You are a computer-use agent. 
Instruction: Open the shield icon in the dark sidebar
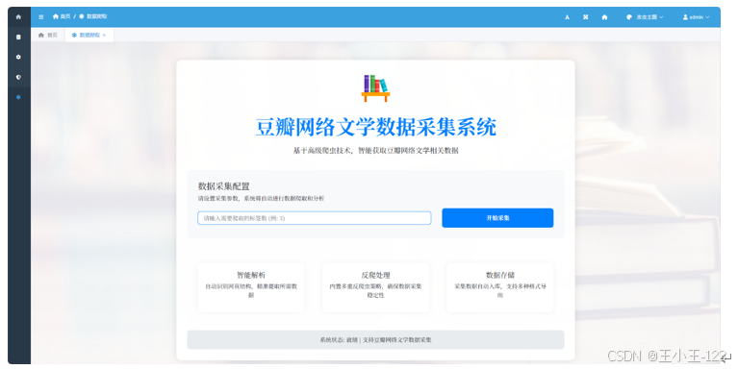coord(18,77)
